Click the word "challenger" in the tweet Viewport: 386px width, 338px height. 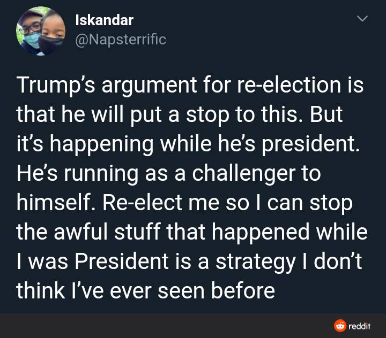pos(244,174)
